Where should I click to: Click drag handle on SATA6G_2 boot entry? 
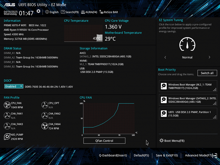(x=215, y=103)
